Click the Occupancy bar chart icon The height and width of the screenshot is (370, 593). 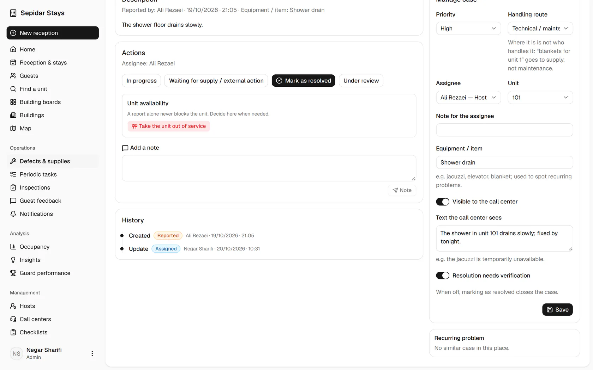click(x=13, y=247)
